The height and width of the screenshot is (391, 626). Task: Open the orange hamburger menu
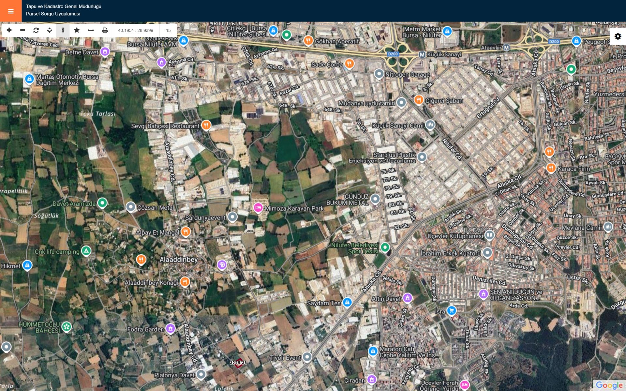[x=11, y=11]
